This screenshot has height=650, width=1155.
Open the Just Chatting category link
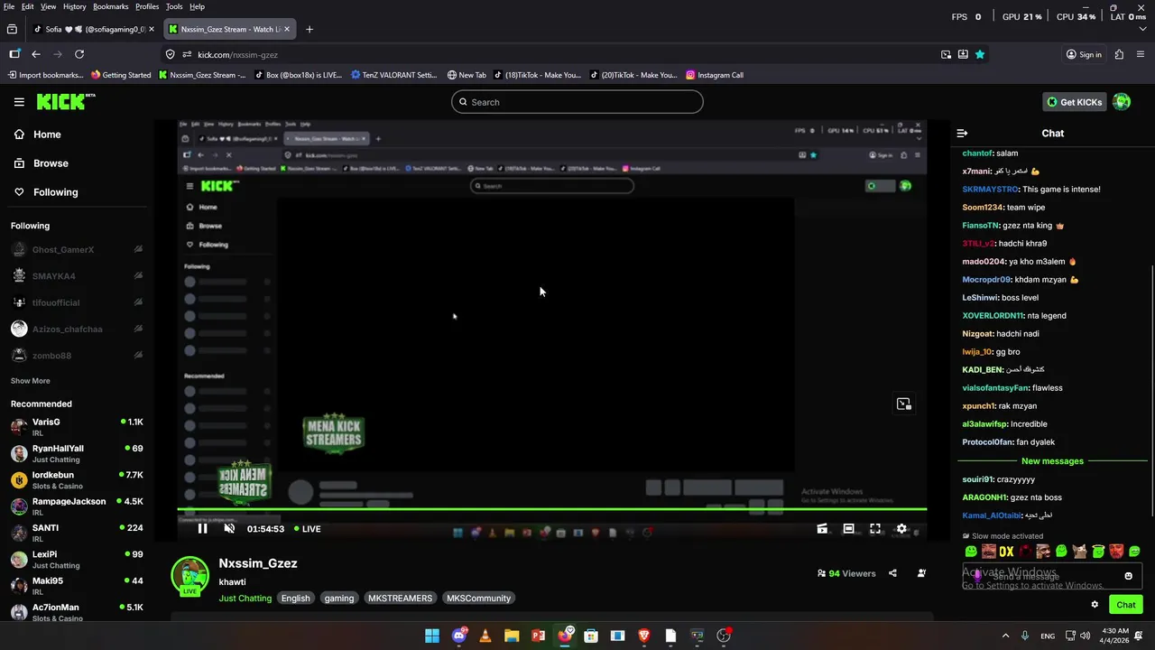click(245, 599)
